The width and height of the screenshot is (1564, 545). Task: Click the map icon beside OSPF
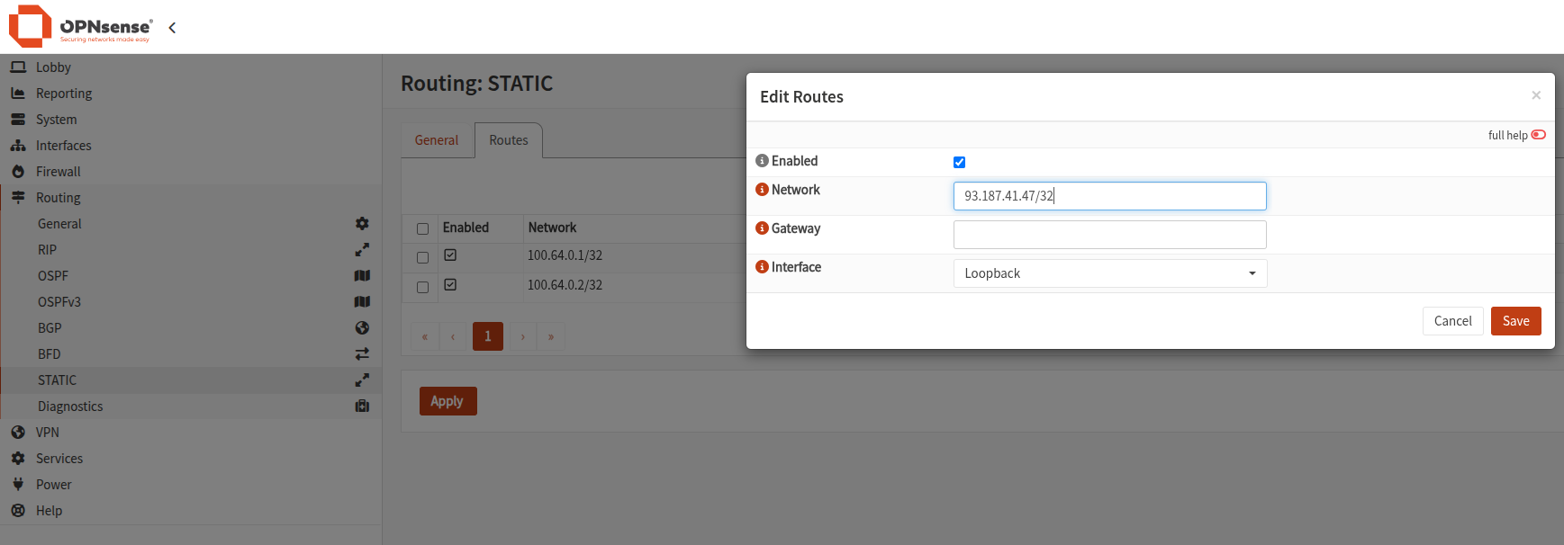point(362,275)
